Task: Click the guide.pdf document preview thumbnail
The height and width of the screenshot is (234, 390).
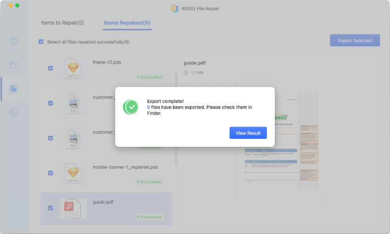Action: pyautogui.click(x=279, y=140)
